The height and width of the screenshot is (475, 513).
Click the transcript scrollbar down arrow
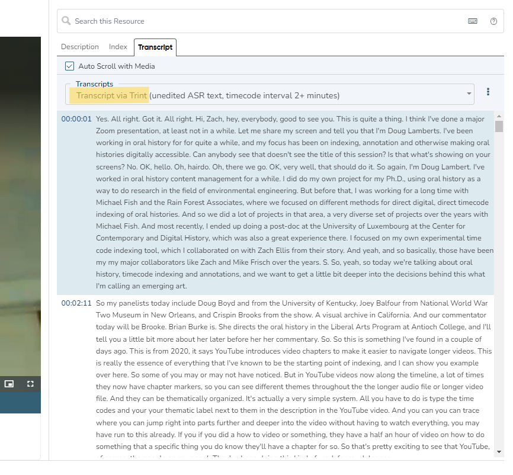tap(499, 452)
